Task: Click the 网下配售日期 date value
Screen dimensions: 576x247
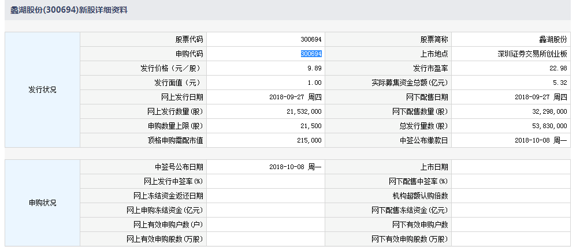Action: pos(540,97)
